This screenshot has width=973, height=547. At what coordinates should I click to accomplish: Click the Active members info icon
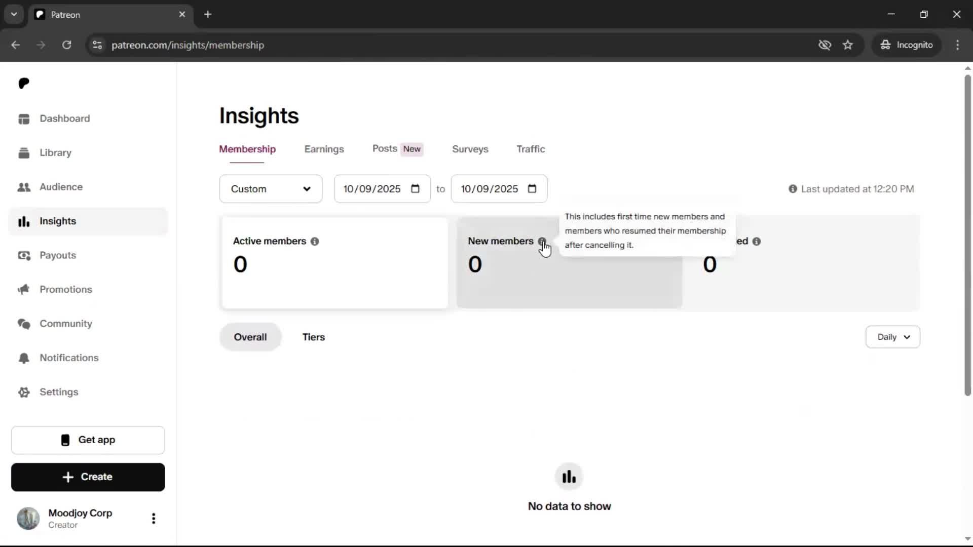(x=315, y=242)
